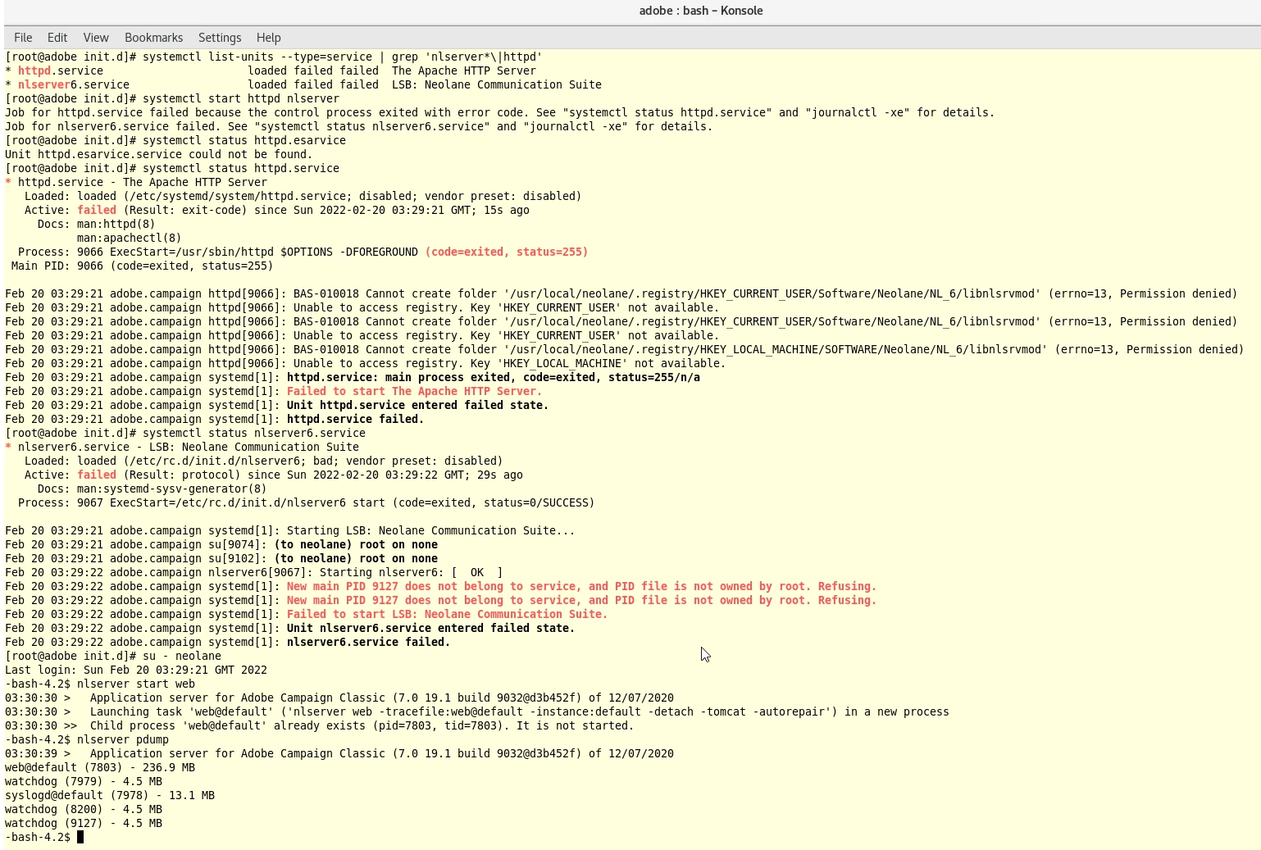Click red 'Failed to start The Apache HTTP Server.'
Image resolution: width=1261 pixels, height=850 pixels.
(x=415, y=392)
